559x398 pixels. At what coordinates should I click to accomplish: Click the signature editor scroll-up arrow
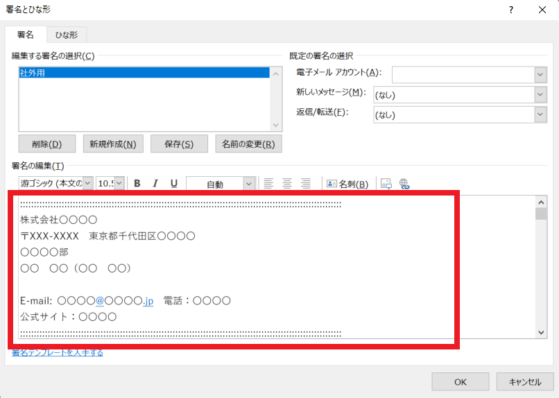pyautogui.click(x=541, y=202)
